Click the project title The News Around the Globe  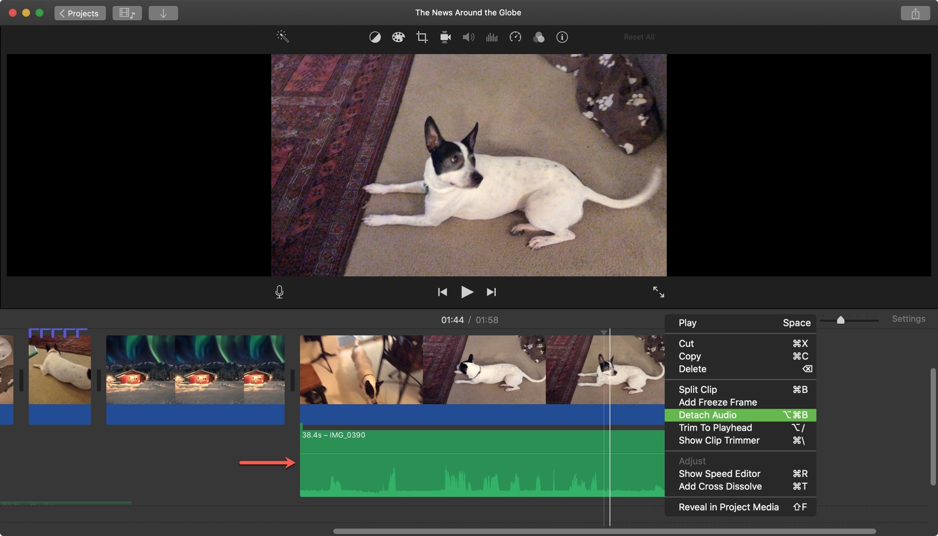(x=468, y=13)
